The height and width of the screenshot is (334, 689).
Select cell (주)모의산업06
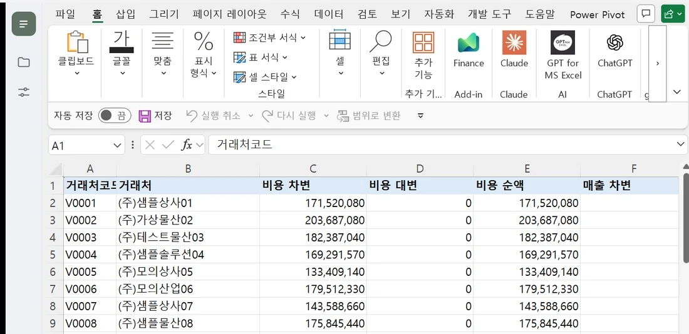tap(188, 289)
